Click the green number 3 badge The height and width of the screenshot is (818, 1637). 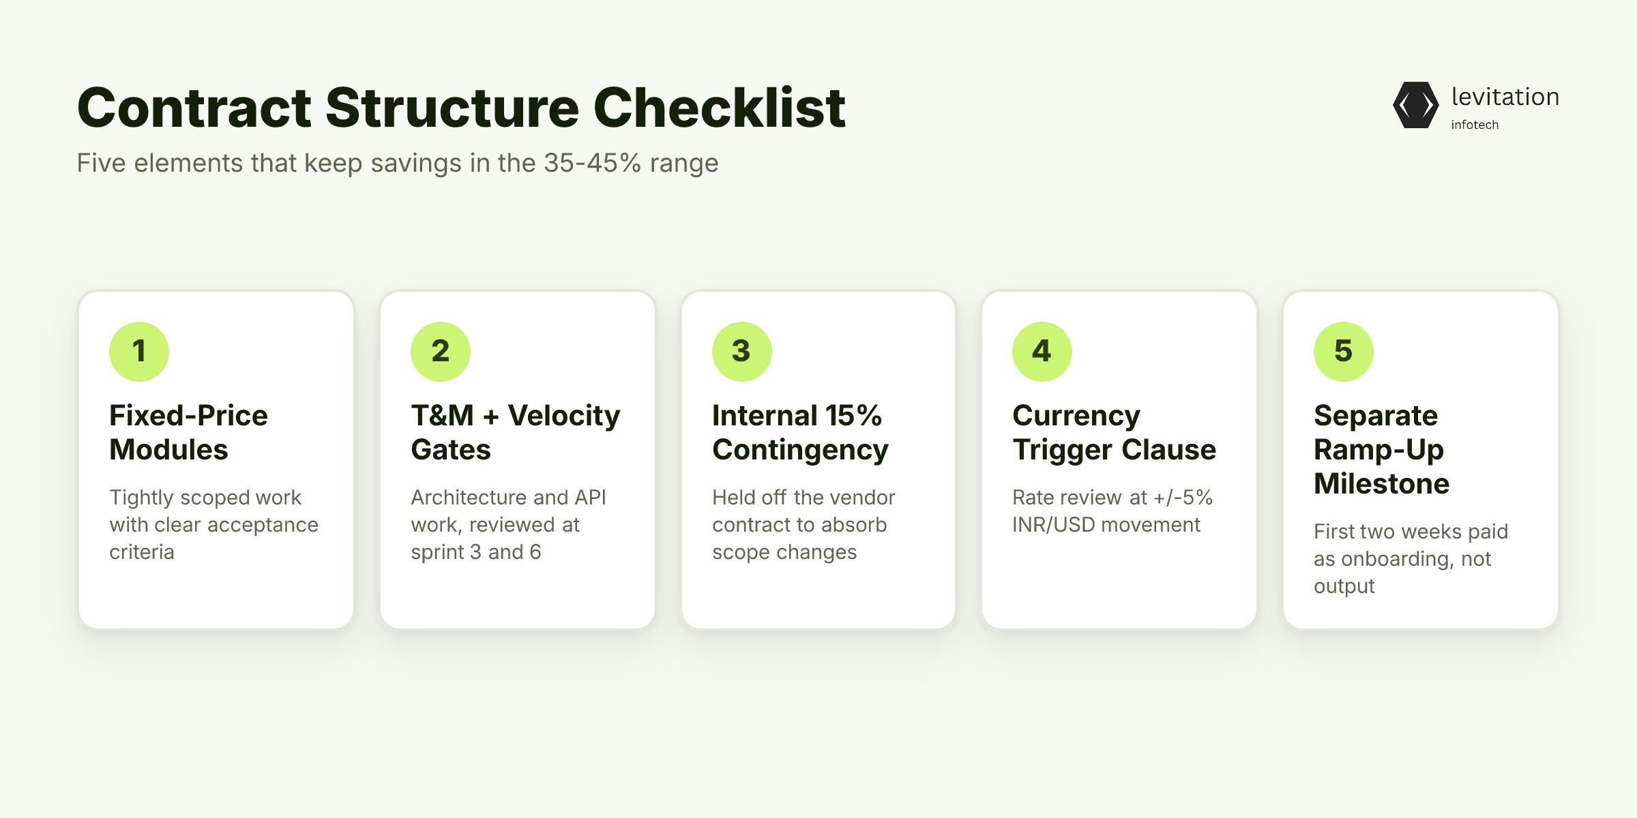coord(742,351)
